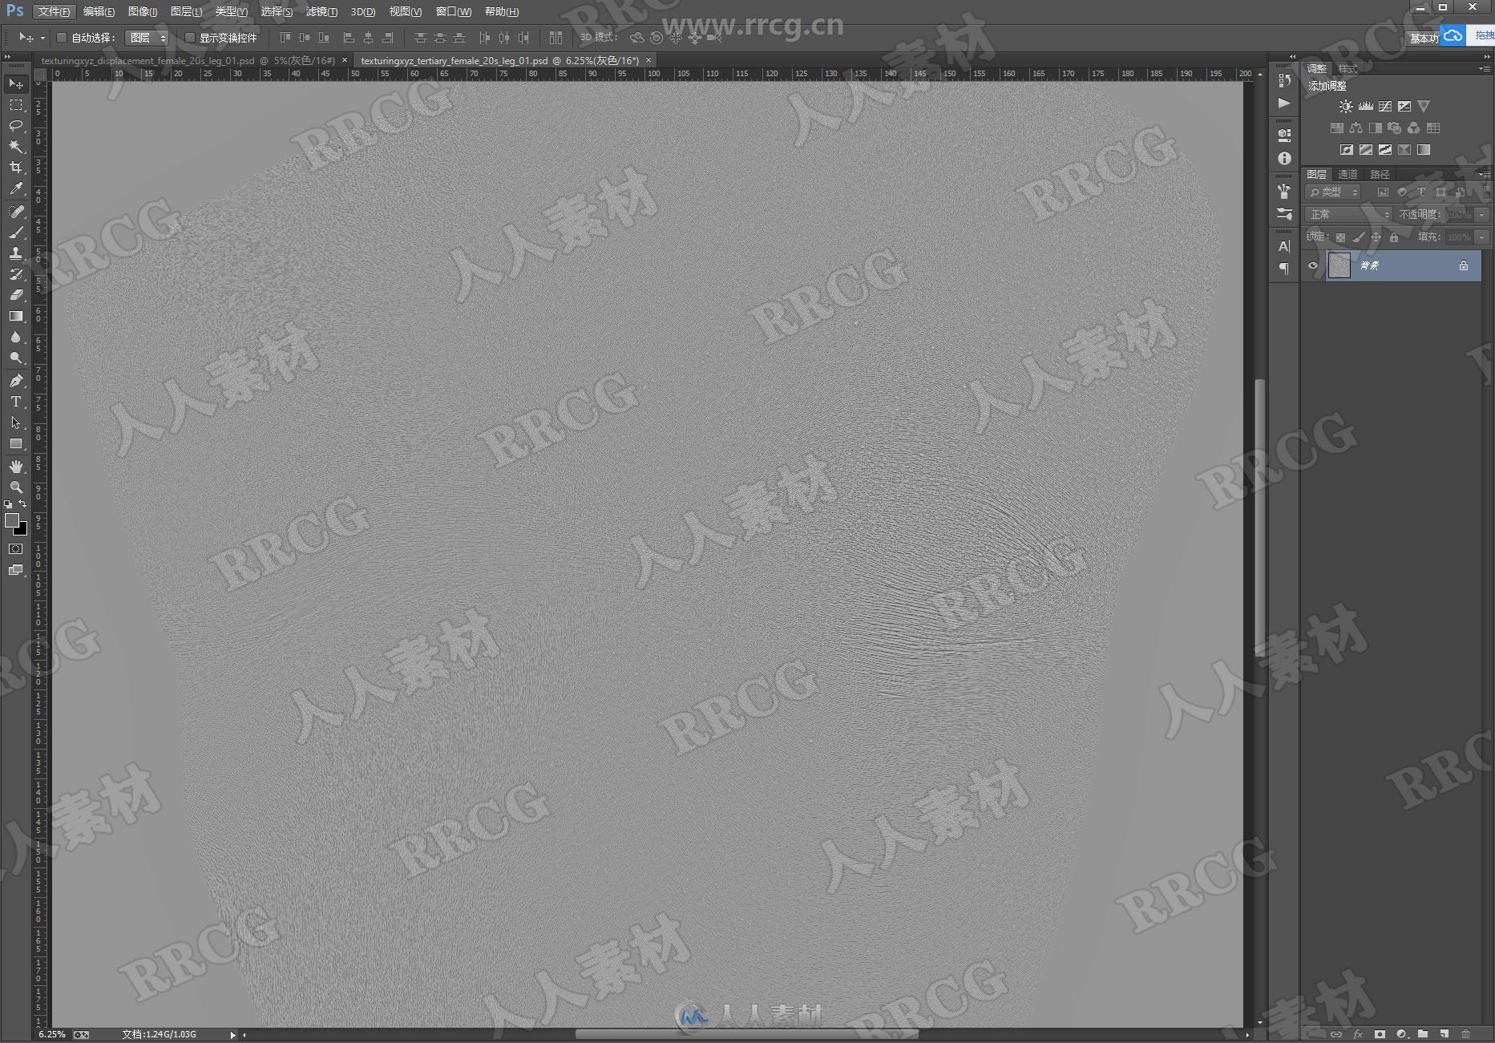Open the Info panel icon

click(x=1284, y=159)
